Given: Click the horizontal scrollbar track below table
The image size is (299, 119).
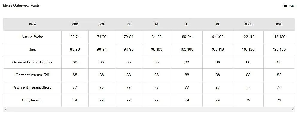Looking at the screenshot, I should click(x=149, y=109).
